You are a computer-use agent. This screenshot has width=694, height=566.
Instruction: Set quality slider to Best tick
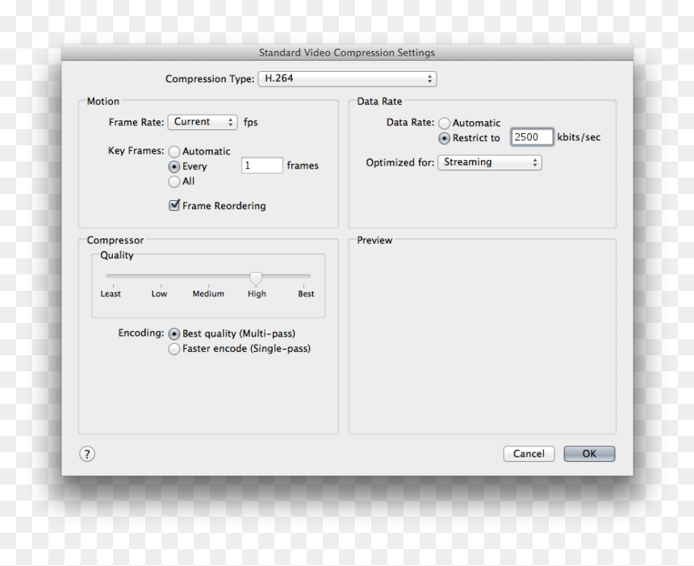pyautogui.click(x=303, y=287)
